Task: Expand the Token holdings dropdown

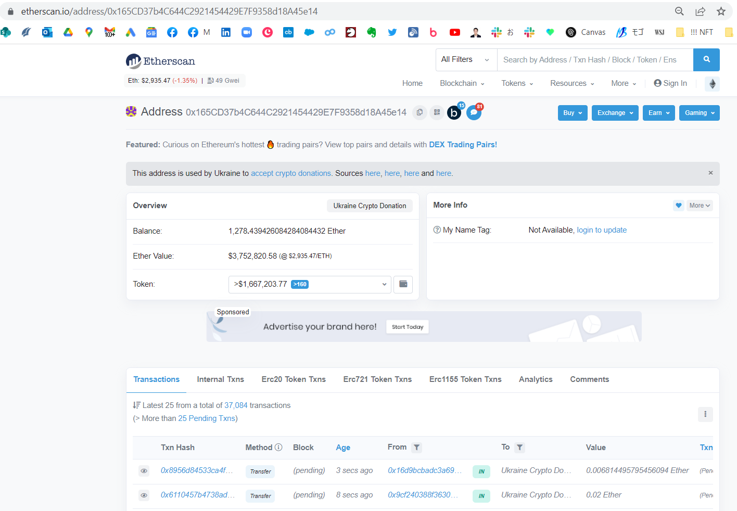Action: click(310, 285)
